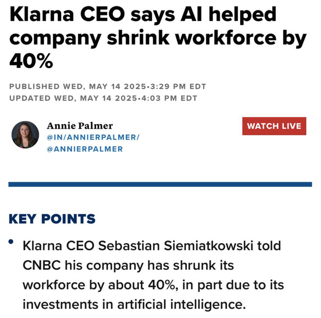This screenshot has height=318, width=321.
Task: Click the word Klarna in the headline
Action: pyautogui.click(x=42, y=14)
